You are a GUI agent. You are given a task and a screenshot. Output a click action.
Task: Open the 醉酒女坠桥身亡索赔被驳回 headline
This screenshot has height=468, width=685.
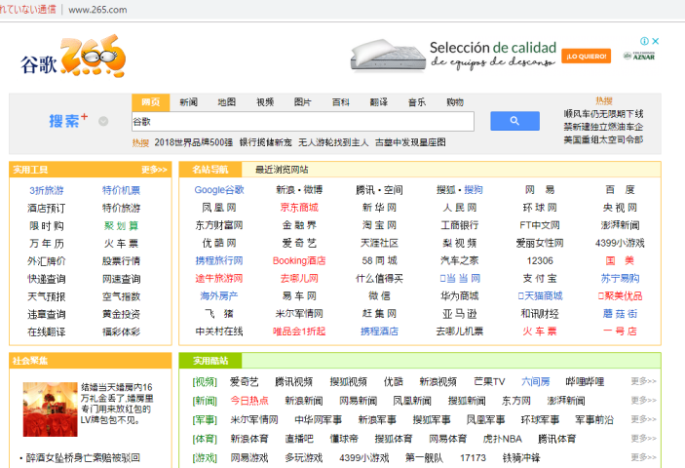coord(83,458)
